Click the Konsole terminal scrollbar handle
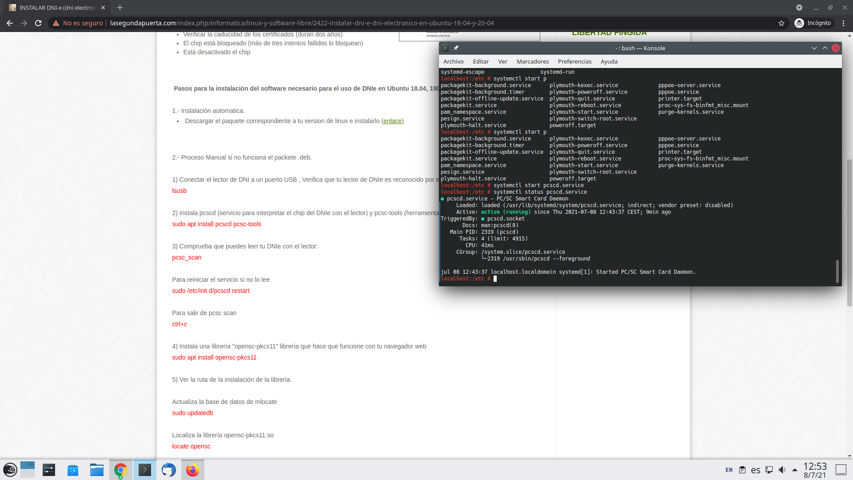This screenshot has width=853, height=480. [x=837, y=271]
